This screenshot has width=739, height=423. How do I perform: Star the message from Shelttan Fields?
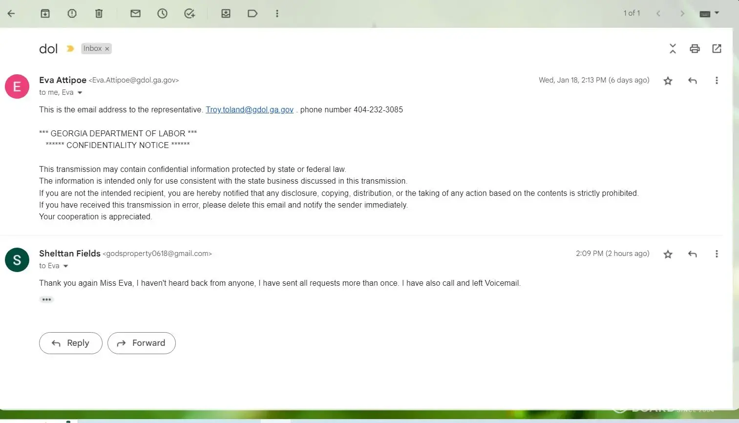pos(668,254)
